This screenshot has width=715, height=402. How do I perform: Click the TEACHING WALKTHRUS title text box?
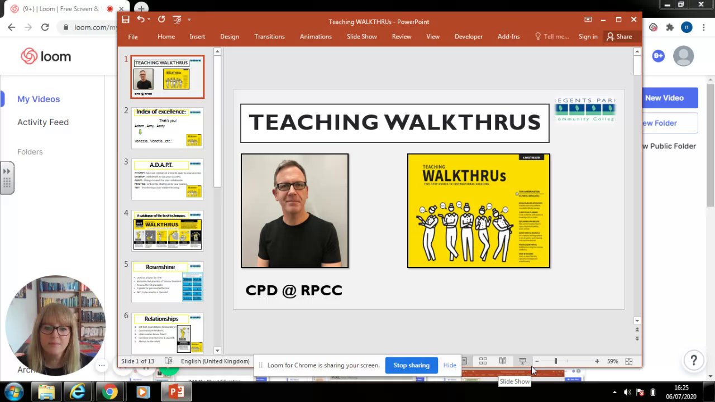tap(395, 123)
